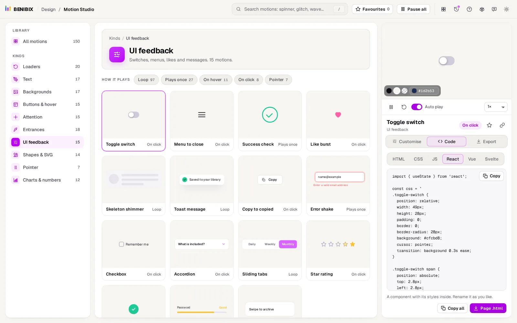Flip the toggle in Toggle switch card
517x323 pixels.
pos(133,115)
